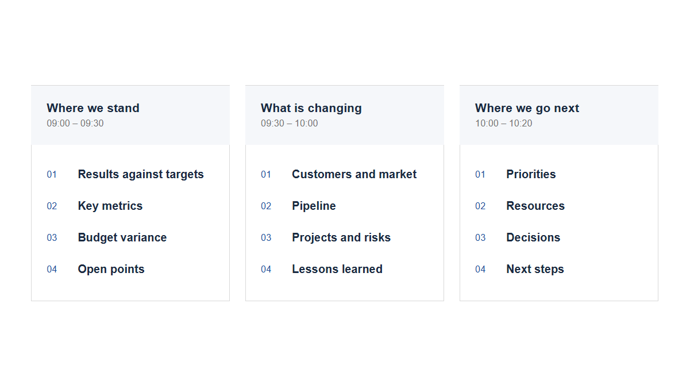Click the 09:00 – 09:30 time slot
Viewport: 690px width, 388px height.
[75, 123]
